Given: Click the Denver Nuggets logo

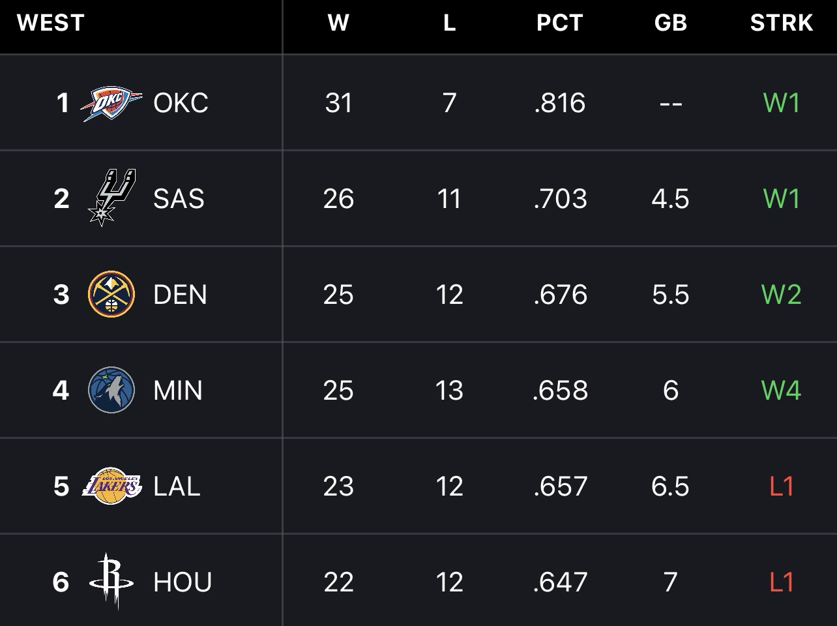Looking at the screenshot, I should coord(111,294).
